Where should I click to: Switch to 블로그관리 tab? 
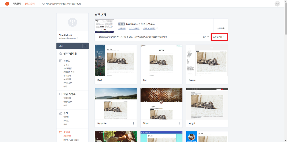(30, 4)
